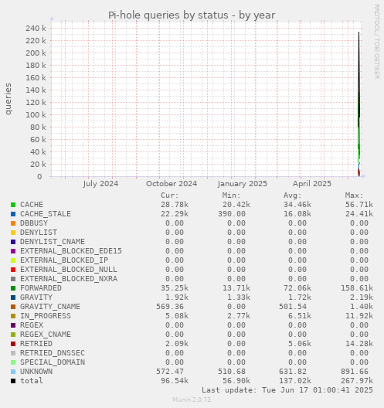Click the FORWARDED max value 158.61k

(357, 288)
